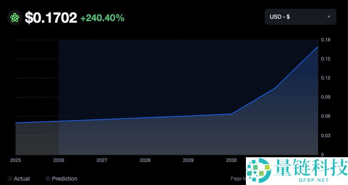Click the green coin logo icon
348x185 pixels.
[15, 18]
